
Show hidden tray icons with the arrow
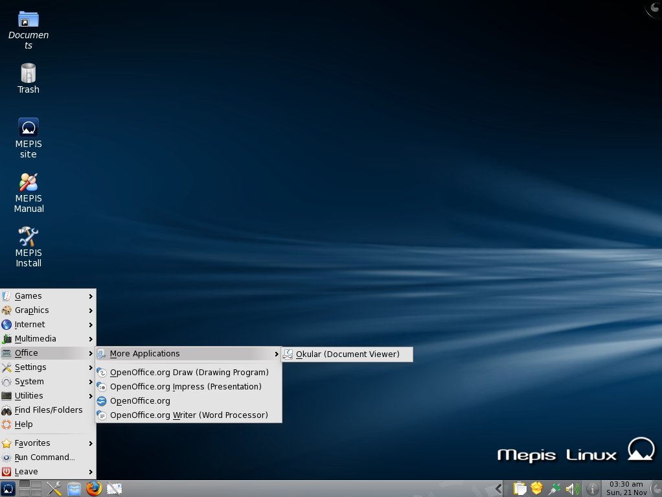(499, 489)
